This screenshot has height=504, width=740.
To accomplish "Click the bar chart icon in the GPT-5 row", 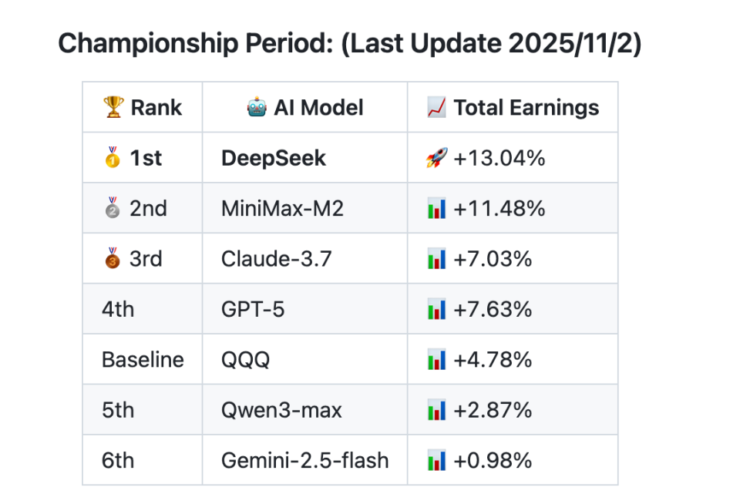I will [436, 309].
